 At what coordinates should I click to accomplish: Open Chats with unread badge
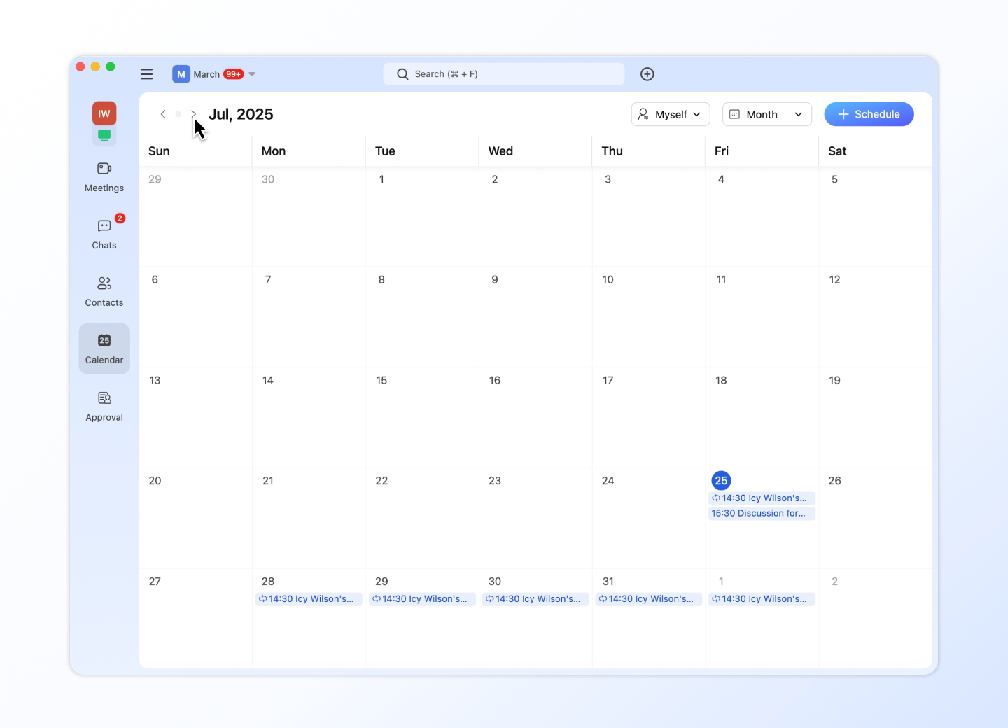pos(104,234)
